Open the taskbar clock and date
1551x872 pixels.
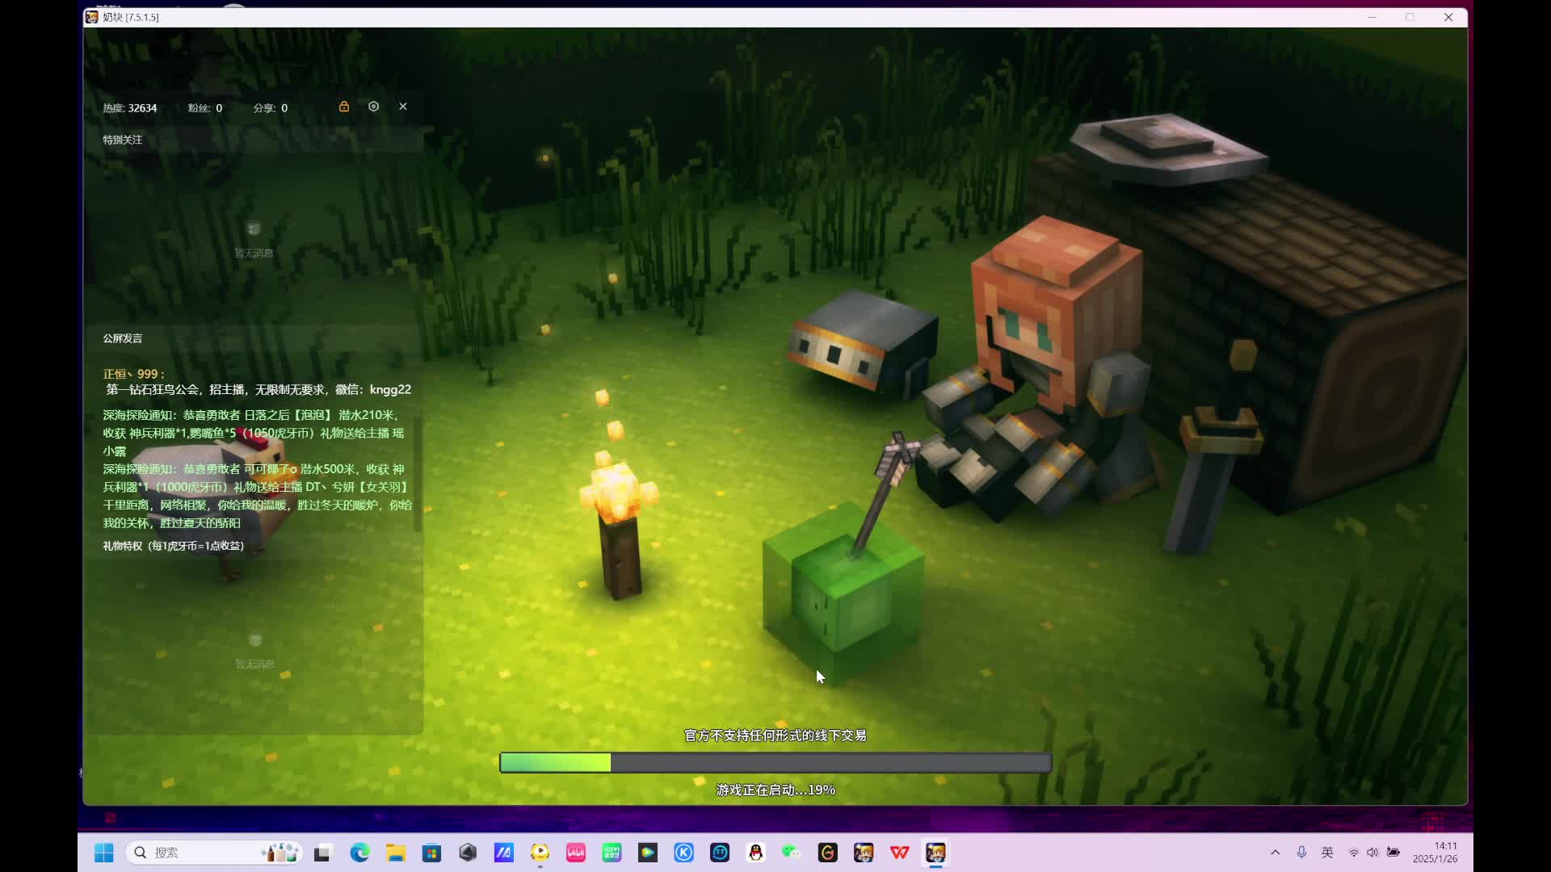point(1435,853)
